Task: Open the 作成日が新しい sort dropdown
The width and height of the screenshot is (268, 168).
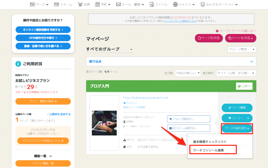Action: (x=188, y=73)
